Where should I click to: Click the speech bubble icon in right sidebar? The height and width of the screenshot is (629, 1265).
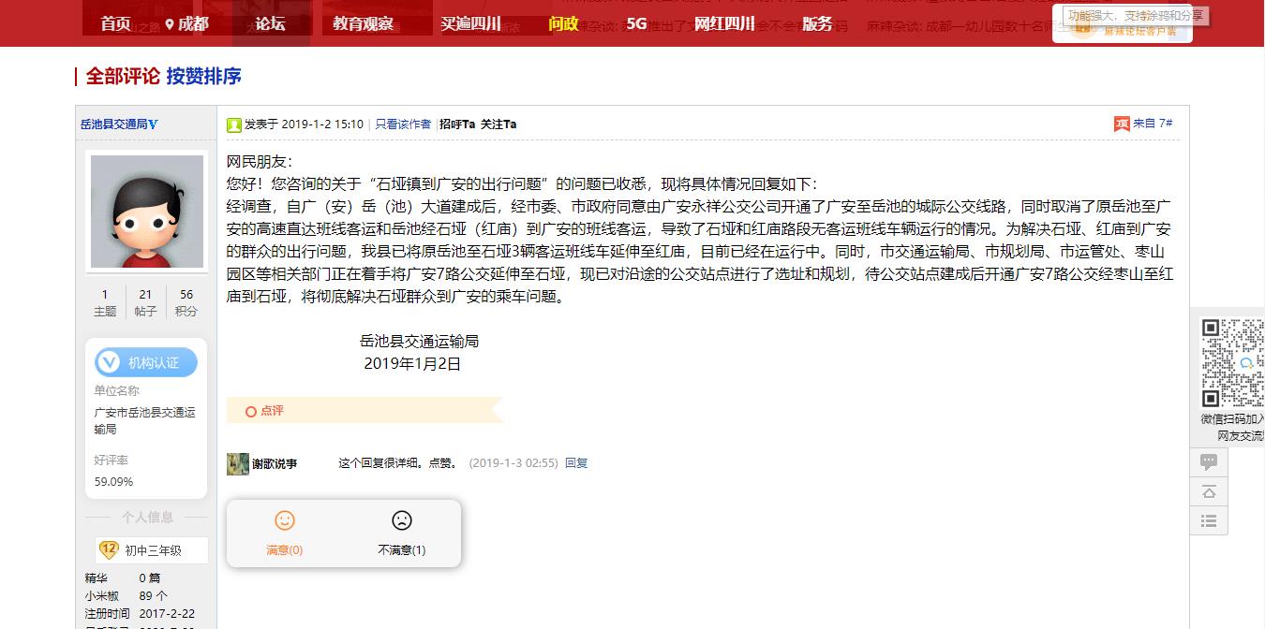1209,461
